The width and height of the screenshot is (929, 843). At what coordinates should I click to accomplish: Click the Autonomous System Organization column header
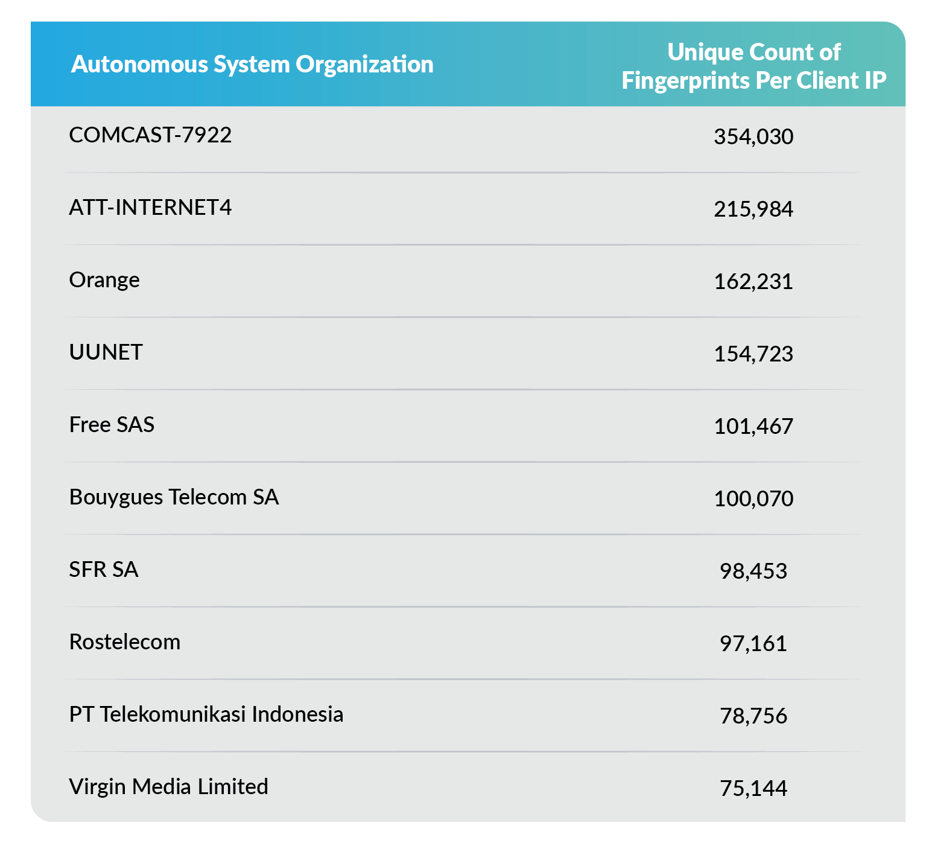(x=252, y=65)
